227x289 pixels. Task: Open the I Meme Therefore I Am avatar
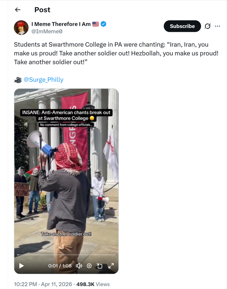[x=21, y=28]
